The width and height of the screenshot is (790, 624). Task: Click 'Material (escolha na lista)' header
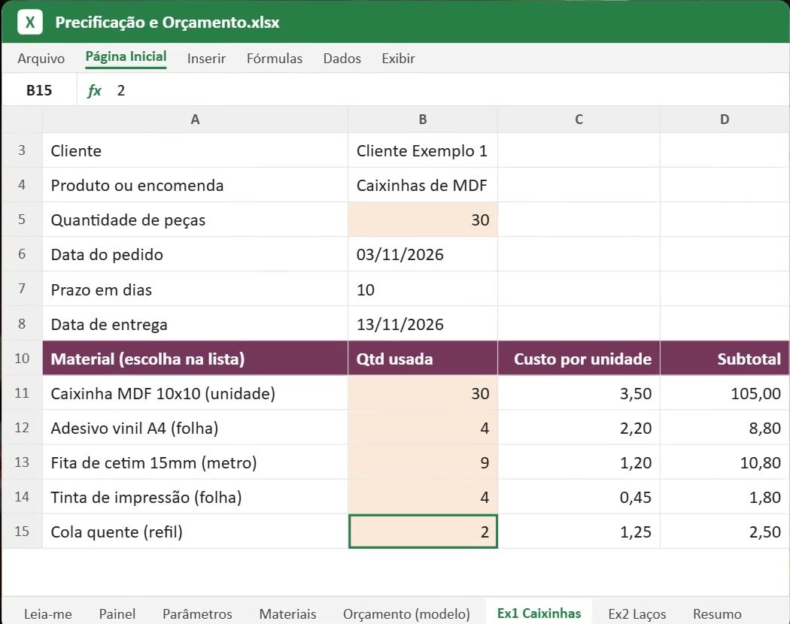coord(195,359)
